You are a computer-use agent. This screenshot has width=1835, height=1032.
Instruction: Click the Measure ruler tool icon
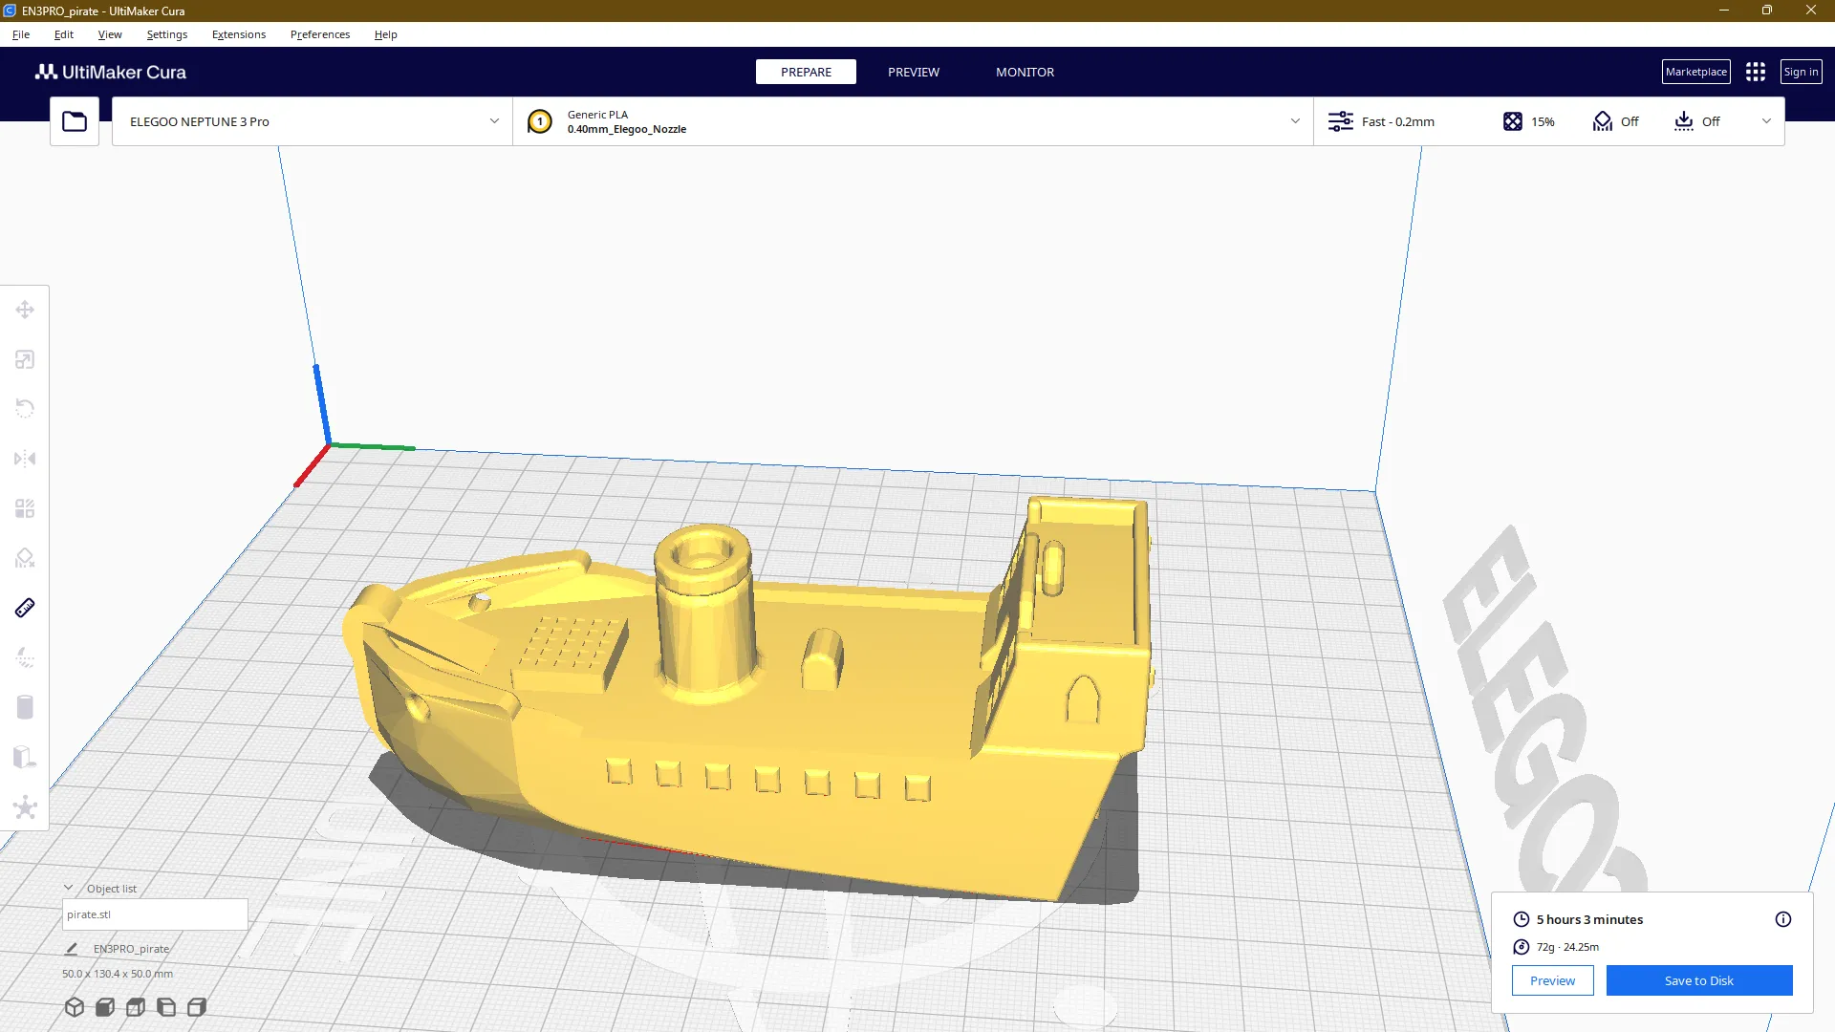(25, 608)
